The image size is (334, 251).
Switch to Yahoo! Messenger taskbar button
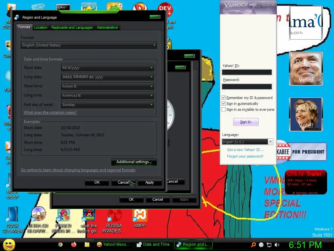pyautogui.click(x=114, y=244)
